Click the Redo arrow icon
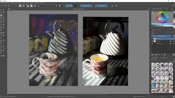 pyautogui.click(x=16, y=6)
